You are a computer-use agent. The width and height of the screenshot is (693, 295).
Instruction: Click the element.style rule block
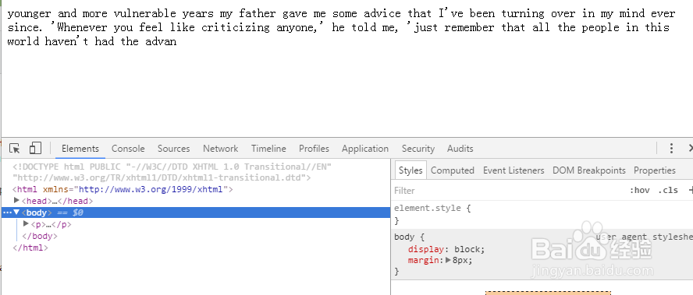coord(542,214)
